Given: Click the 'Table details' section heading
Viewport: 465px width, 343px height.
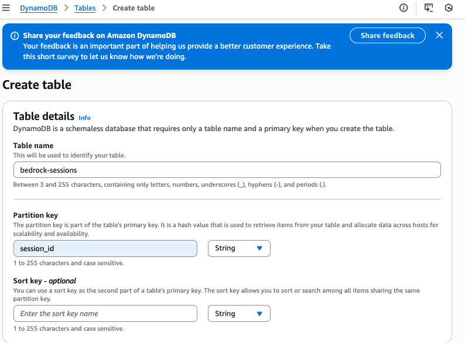Looking at the screenshot, I should tap(44, 116).
